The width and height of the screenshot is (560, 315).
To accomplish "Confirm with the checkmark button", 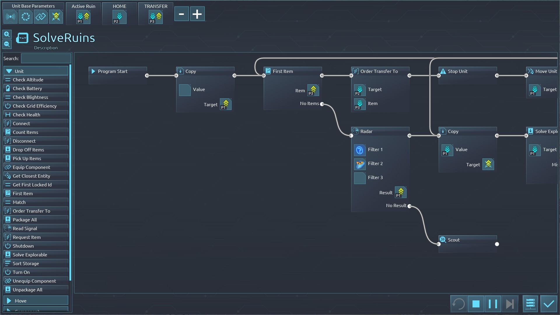I will pyautogui.click(x=549, y=304).
